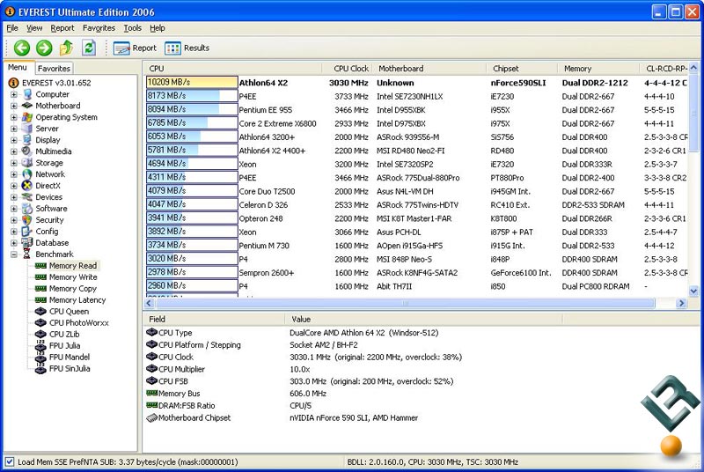Open the View menu
Image resolution: width=704 pixels, height=472 pixels.
click(x=34, y=28)
